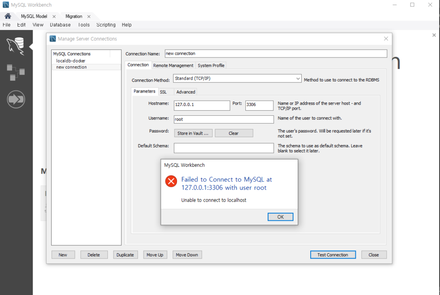Click the Close button in dialog
This screenshot has width=440, height=295.
(374, 255)
